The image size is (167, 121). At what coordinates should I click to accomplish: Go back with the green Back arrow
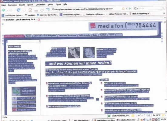point(3,10)
